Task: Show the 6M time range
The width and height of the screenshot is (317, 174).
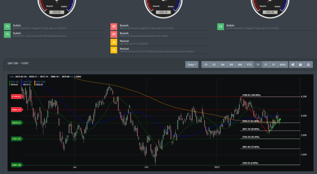Action: tap(240, 65)
